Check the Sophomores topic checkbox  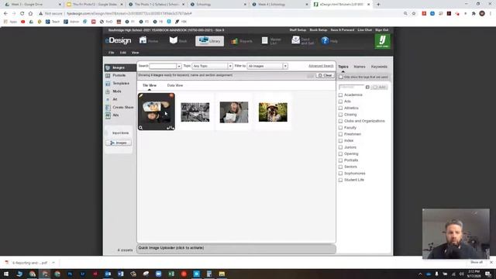pyautogui.click(x=340, y=174)
